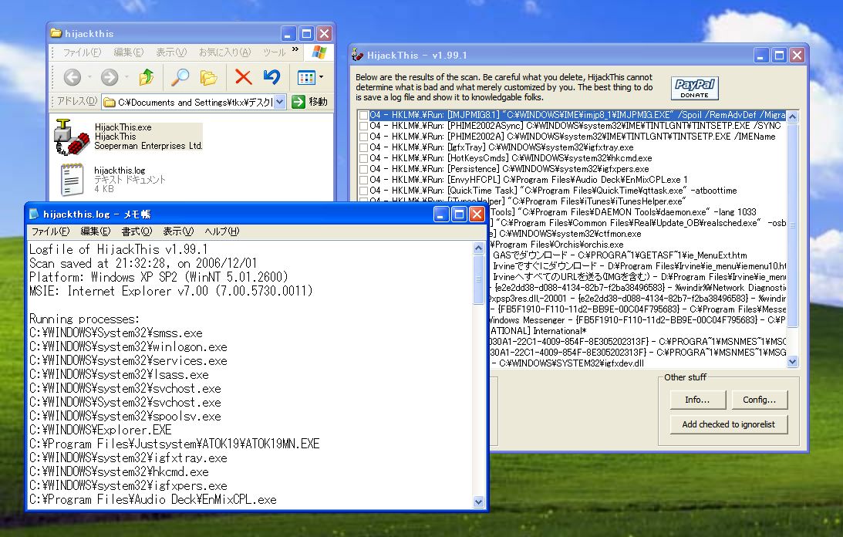Open HijackThis.exe file icon
The image size is (843, 537).
pos(70,137)
